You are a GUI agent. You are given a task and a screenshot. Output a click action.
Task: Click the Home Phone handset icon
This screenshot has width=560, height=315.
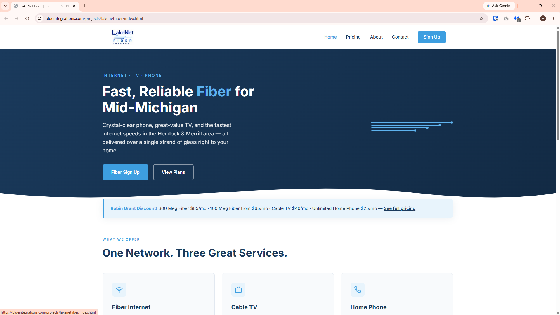[358, 290]
